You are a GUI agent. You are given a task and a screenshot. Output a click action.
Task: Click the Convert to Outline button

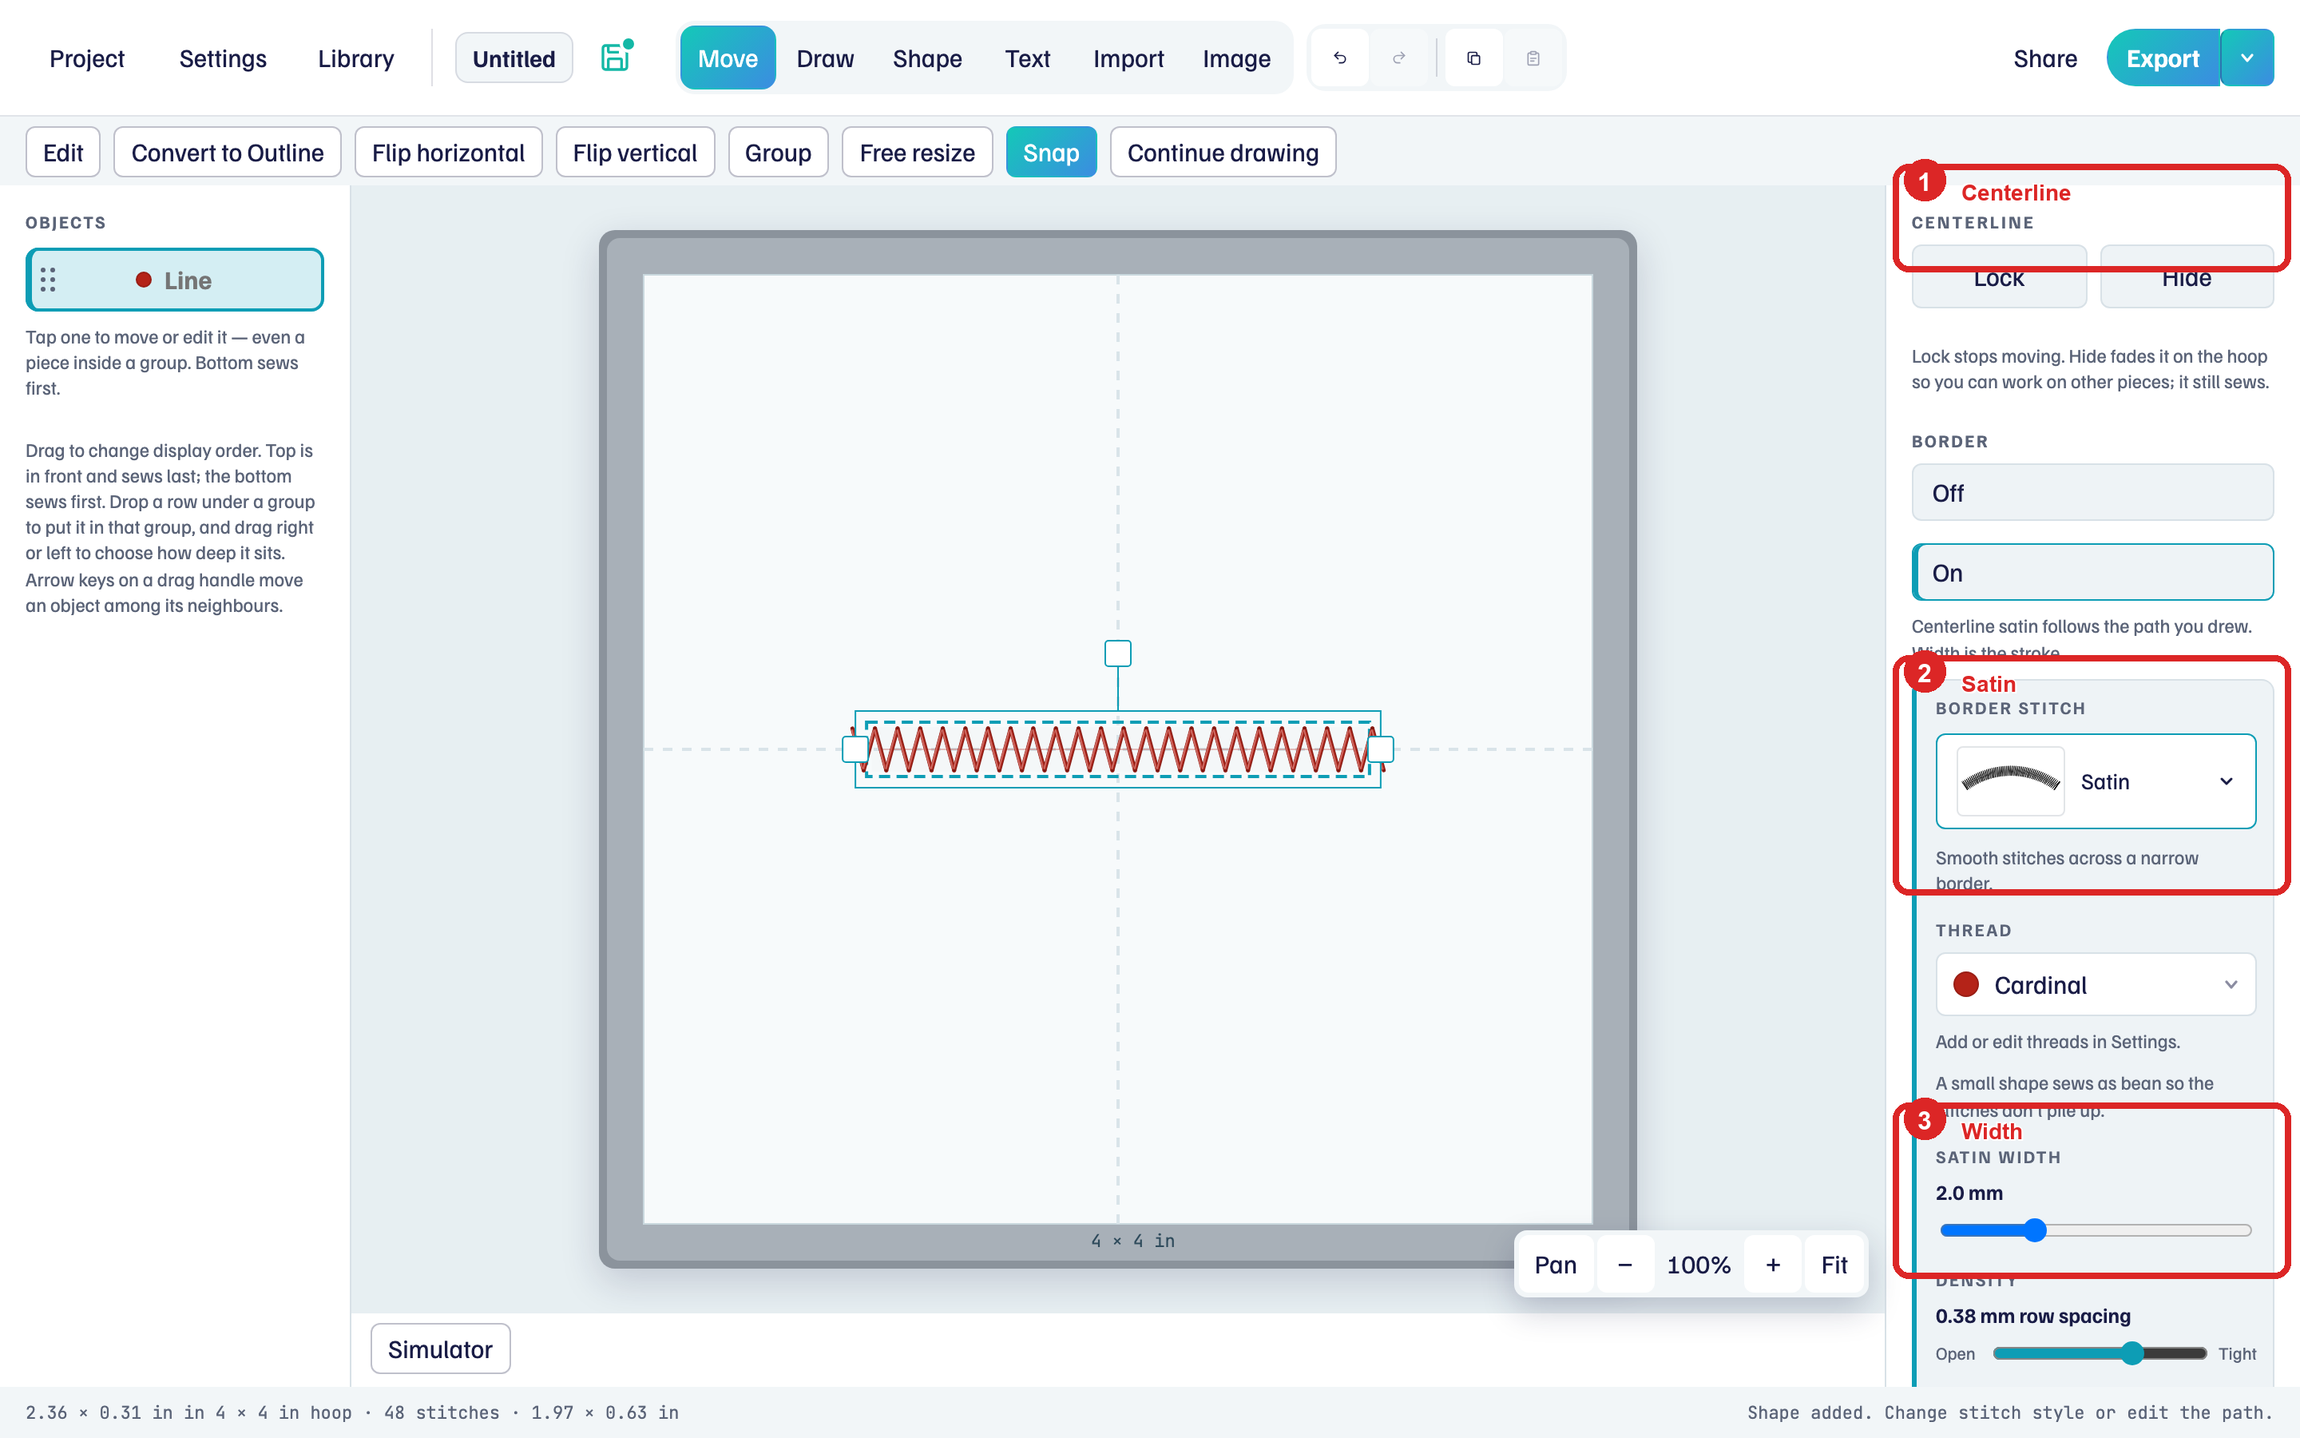[x=227, y=152]
